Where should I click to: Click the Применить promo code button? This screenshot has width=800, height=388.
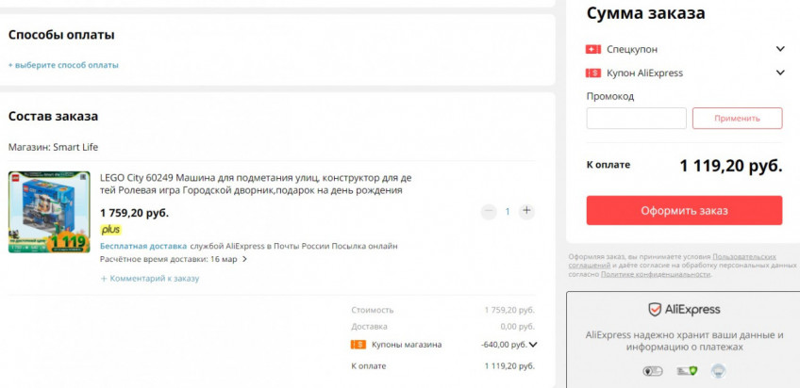coord(737,119)
